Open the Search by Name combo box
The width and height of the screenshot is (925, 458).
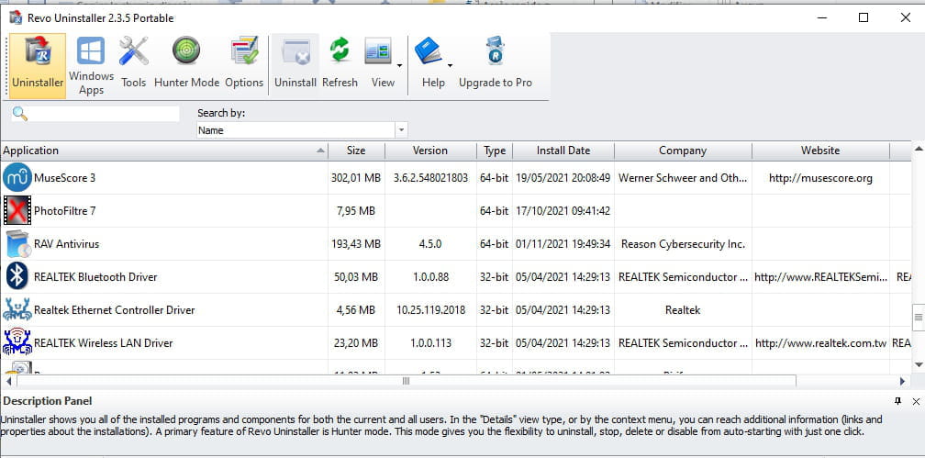[x=302, y=129]
